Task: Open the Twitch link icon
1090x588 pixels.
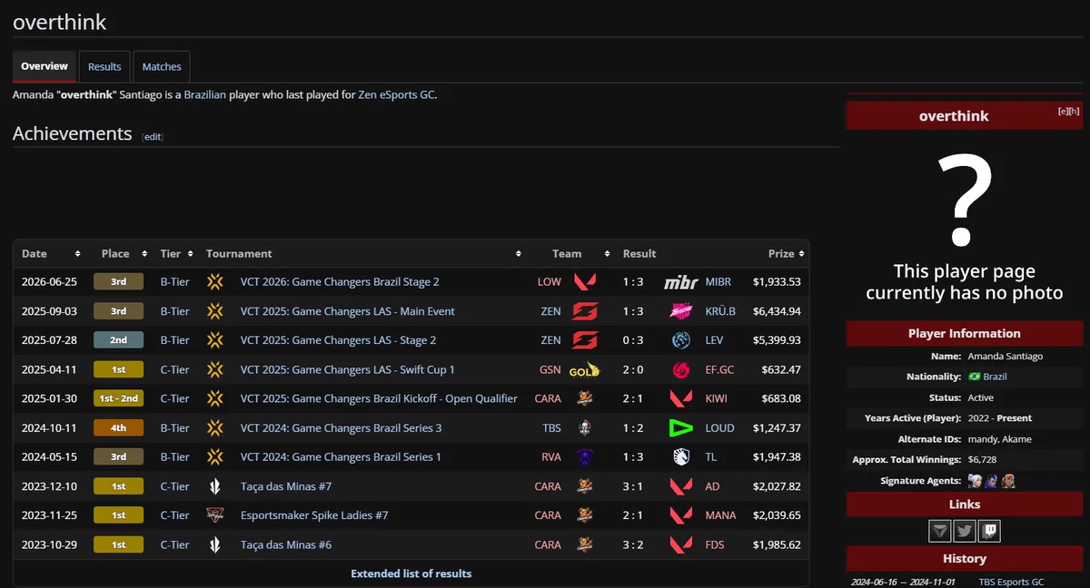Action: tap(989, 531)
